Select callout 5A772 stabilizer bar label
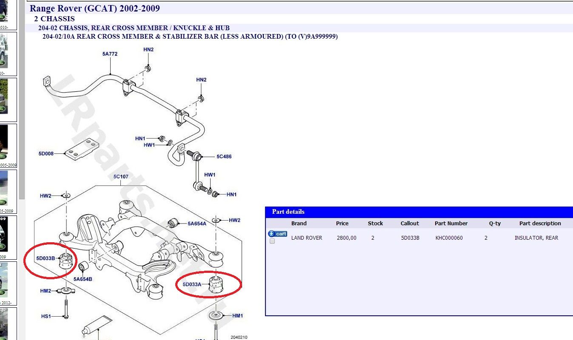Viewport: 573px width, 340px height. coord(110,54)
